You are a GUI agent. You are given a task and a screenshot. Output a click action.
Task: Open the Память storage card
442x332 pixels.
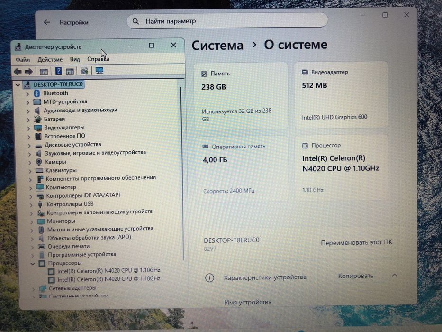(x=241, y=96)
